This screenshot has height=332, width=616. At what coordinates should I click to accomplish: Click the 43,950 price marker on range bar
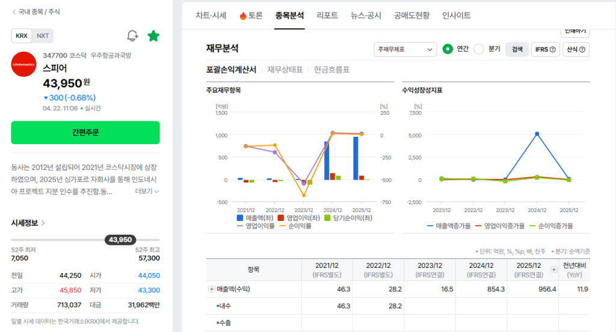tap(120, 240)
